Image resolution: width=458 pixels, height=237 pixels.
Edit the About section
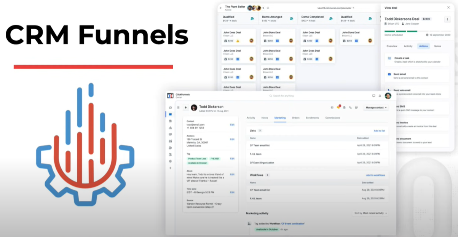pyautogui.click(x=232, y=174)
